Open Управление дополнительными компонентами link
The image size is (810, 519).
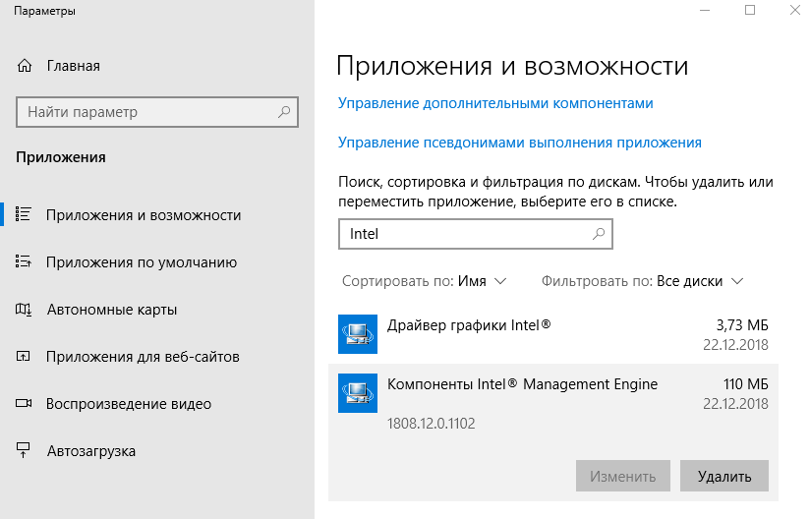click(495, 103)
